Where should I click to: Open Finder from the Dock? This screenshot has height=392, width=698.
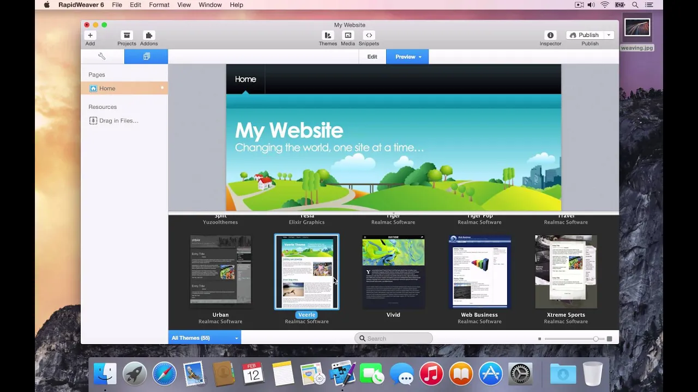click(x=105, y=374)
